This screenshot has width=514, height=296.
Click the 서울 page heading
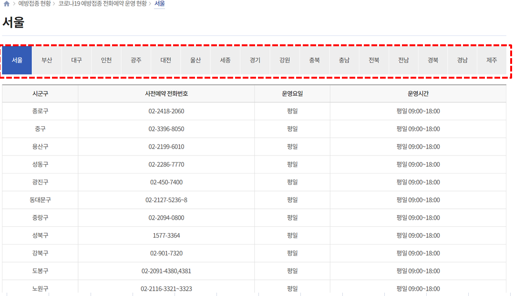click(x=13, y=22)
